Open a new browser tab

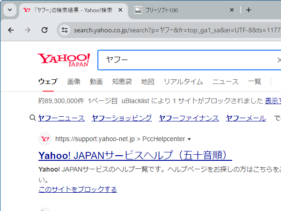click(249, 10)
